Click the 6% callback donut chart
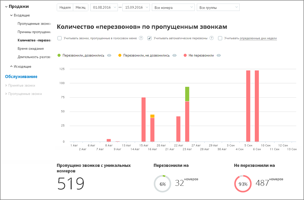Viewport: 304px width, 200px height. pyautogui.click(x=162, y=184)
